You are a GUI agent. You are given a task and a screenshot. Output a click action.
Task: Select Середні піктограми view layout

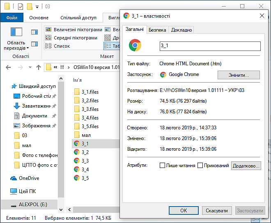pos(71,38)
